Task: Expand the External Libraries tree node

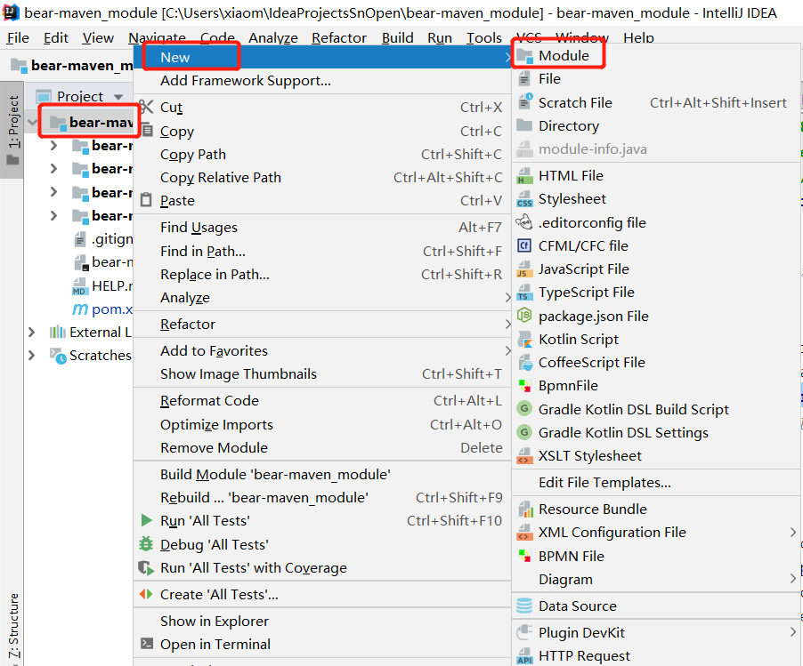Action: click(x=32, y=332)
